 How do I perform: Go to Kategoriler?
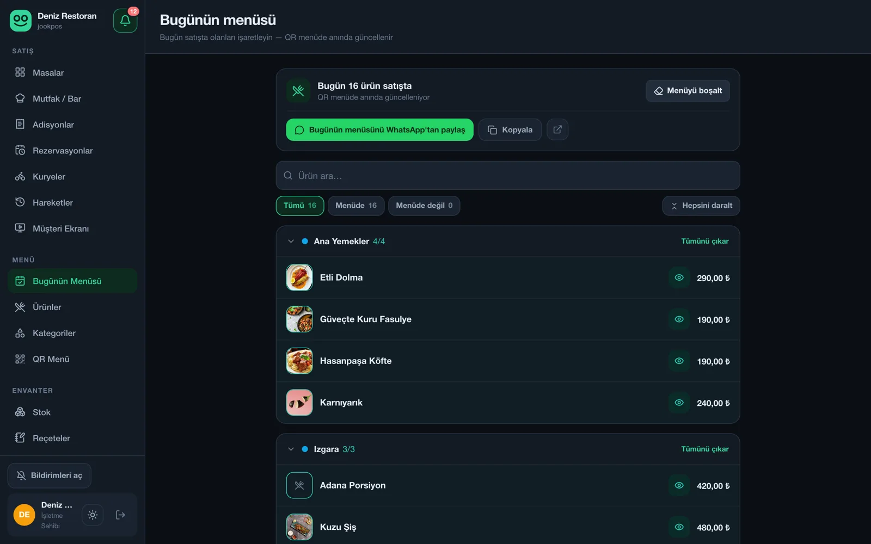click(72, 333)
